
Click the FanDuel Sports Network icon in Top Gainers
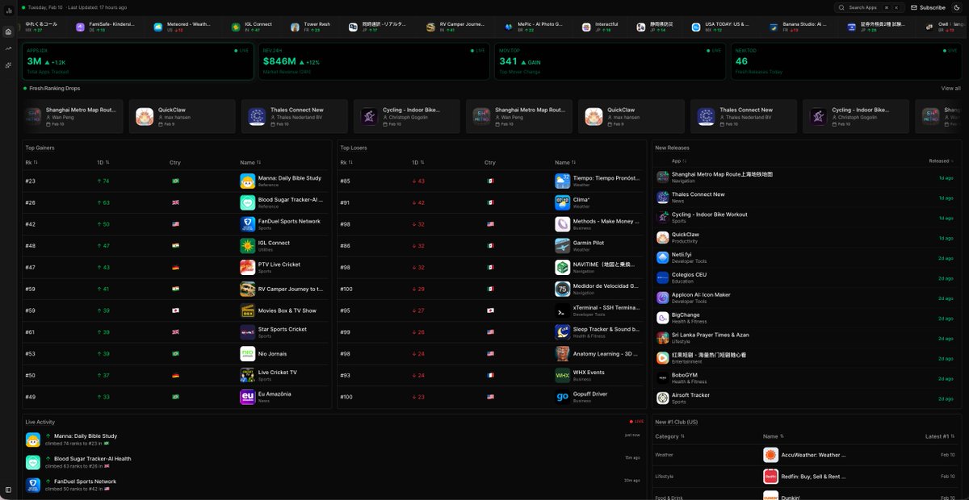pyautogui.click(x=247, y=224)
